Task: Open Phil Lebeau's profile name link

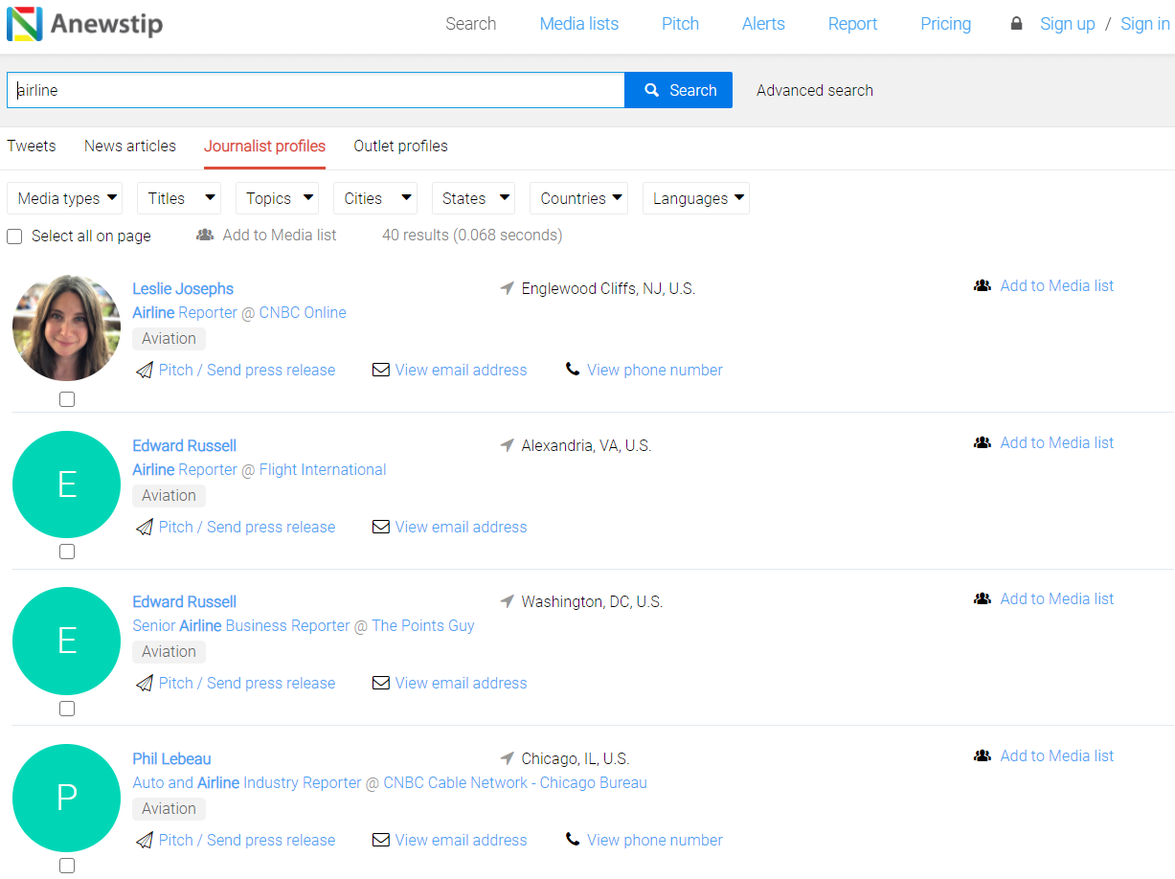Action: [171, 758]
